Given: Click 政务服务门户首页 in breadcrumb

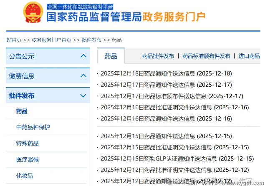Looking at the screenshot, I should 52,40.
